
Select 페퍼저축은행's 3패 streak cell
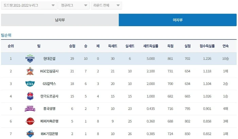[x=225, y=121]
